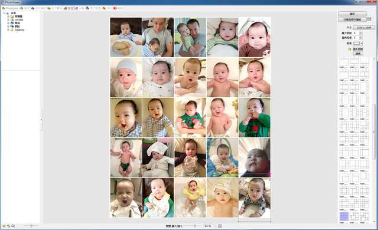Viewport: 378px width, 230px height.
Task: Click the PhotoScape title bar icon
Action: (x=3, y=2)
